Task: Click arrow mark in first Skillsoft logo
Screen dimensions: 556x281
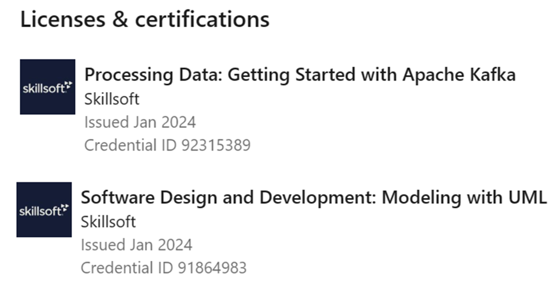Action: [68, 86]
